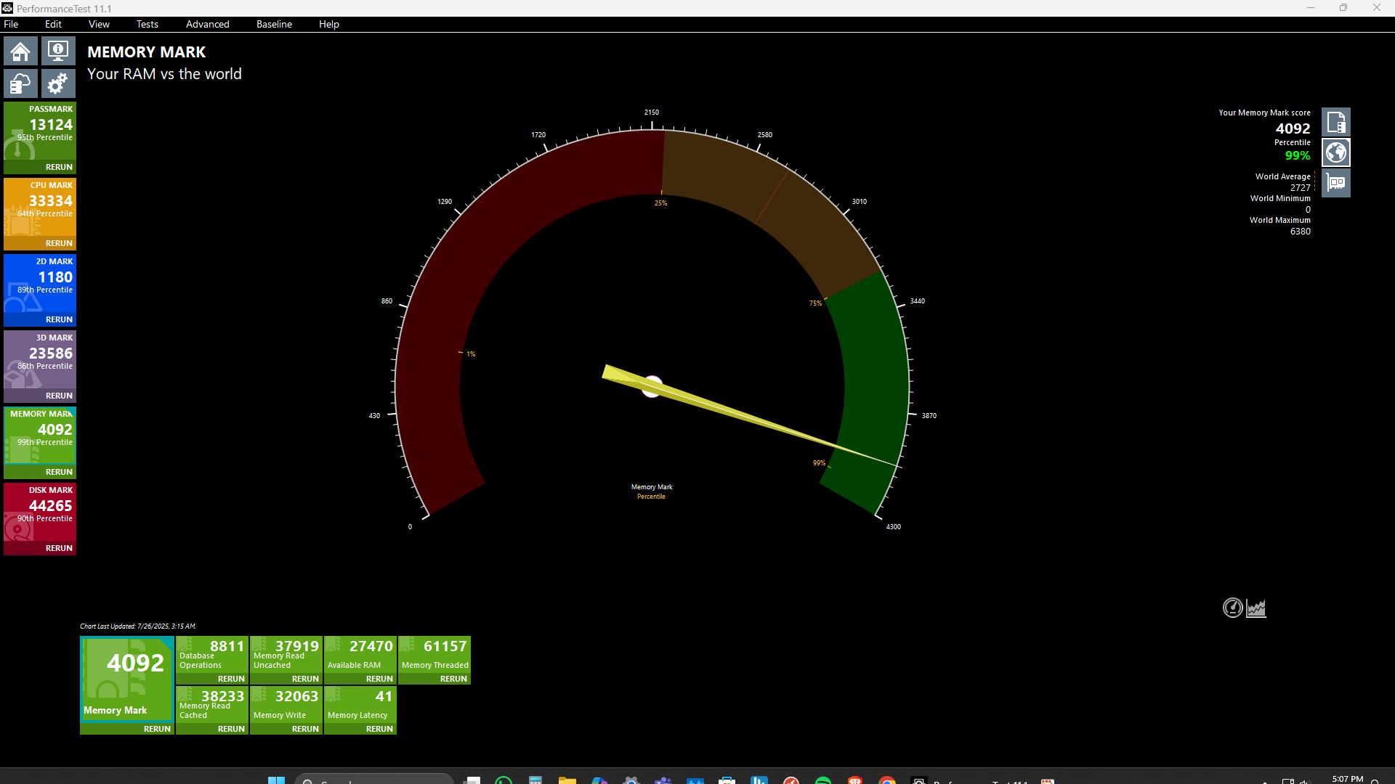Viewport: 1395px width, 784px height.
Task: Open the Baseline menu
Action: [274, 24]
